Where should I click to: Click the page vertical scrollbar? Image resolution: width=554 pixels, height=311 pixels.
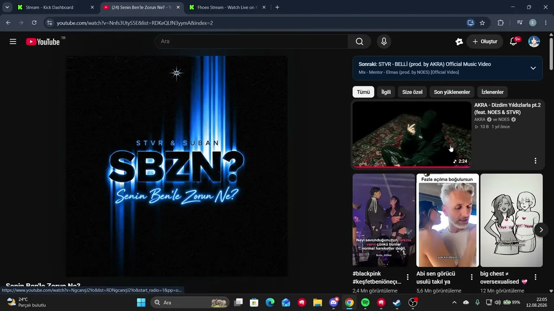coord(551,54)
